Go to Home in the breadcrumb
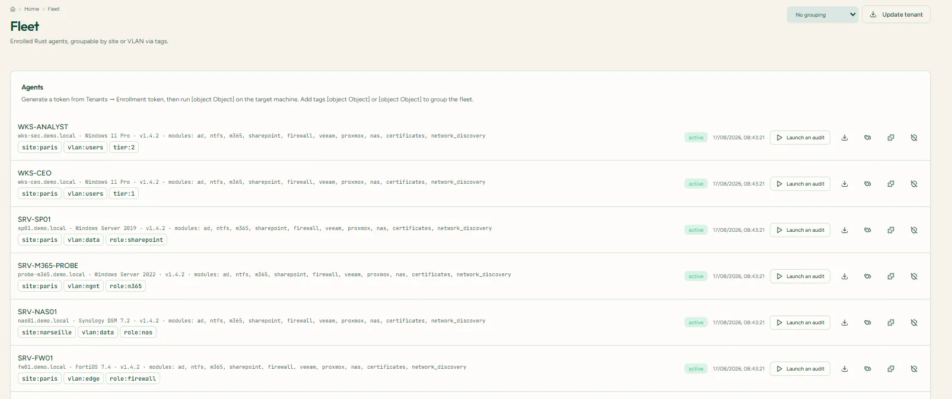 click(x=31, y=9)
